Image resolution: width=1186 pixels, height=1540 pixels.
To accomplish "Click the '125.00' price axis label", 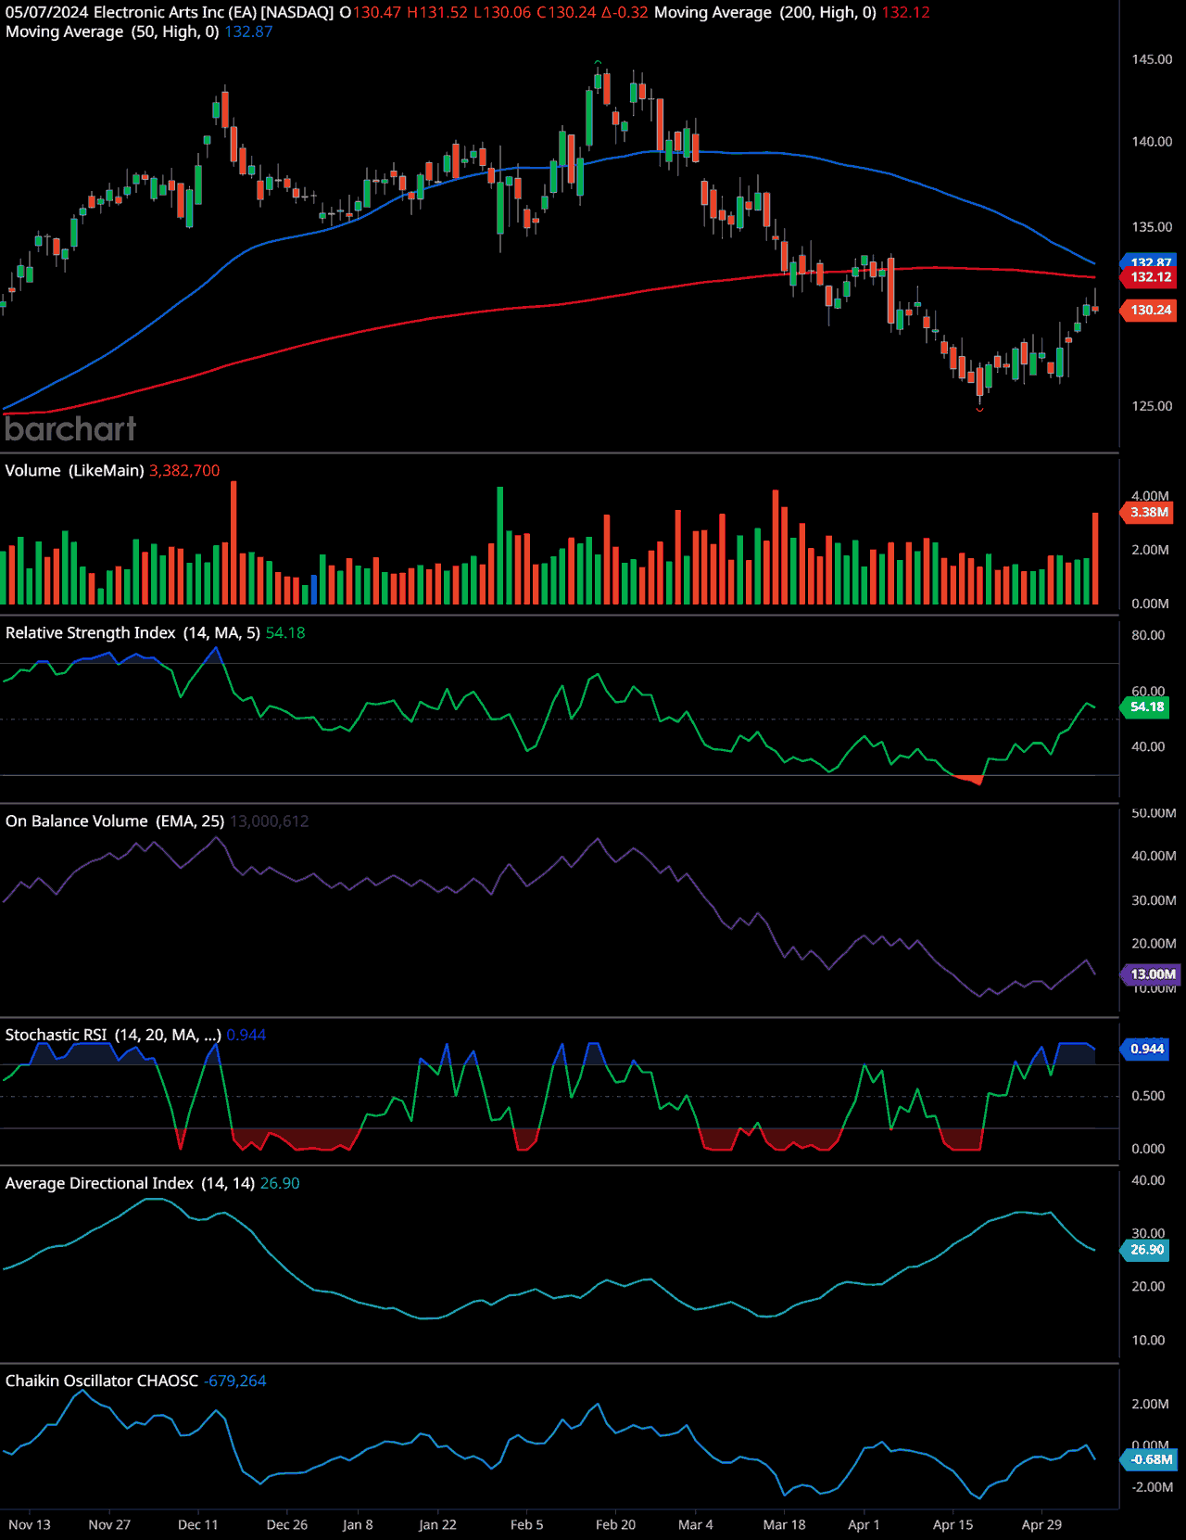I will point(1152,406).
